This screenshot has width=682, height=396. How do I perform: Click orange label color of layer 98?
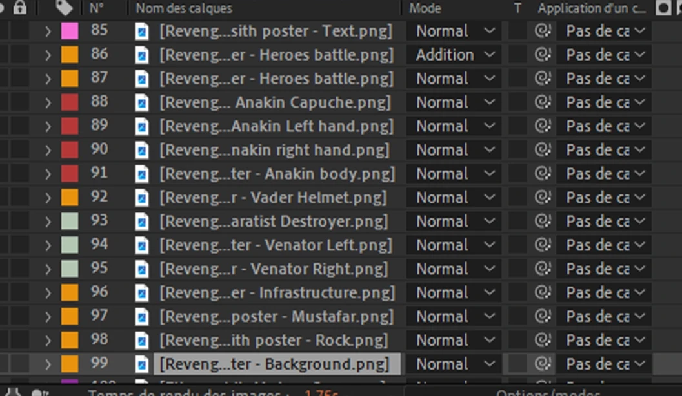click(x=70, y=341)
